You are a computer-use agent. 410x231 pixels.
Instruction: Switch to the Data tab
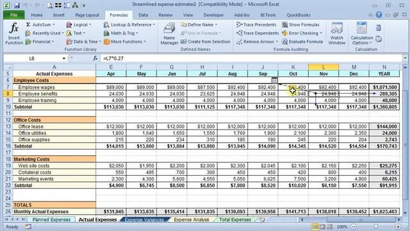pyautogui.click(x=143, y=15)
